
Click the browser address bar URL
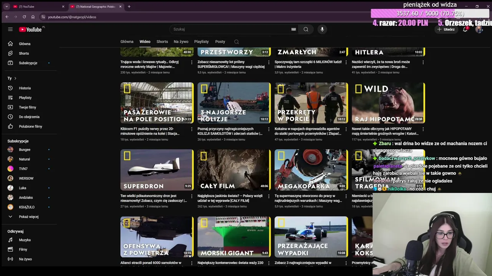coord(72,17)
